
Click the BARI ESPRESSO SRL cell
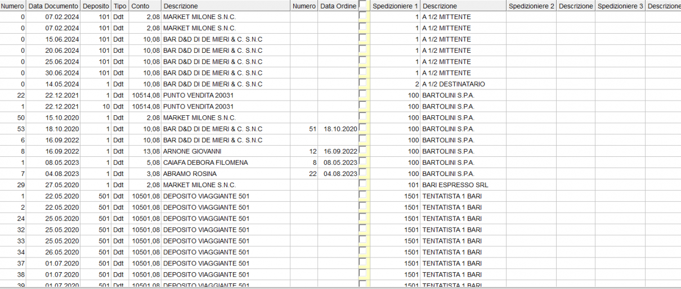pyautogui.click(x=455, y=185)
